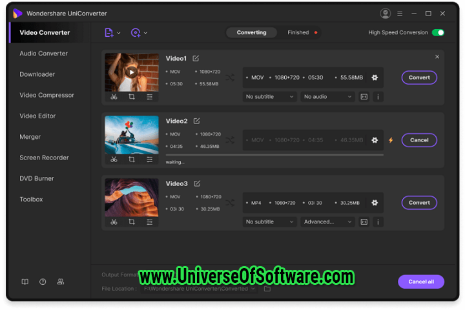465x310 pixels.
Task: Click the crop icon for Video2
Action: tap(132, 160)
